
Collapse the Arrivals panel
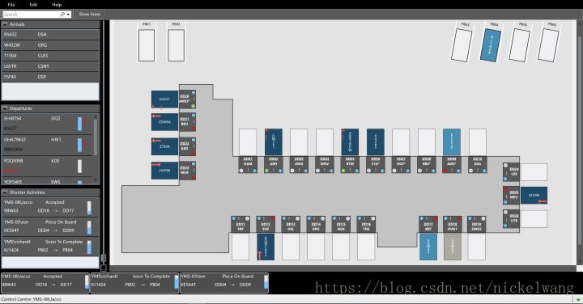point(5,24)
